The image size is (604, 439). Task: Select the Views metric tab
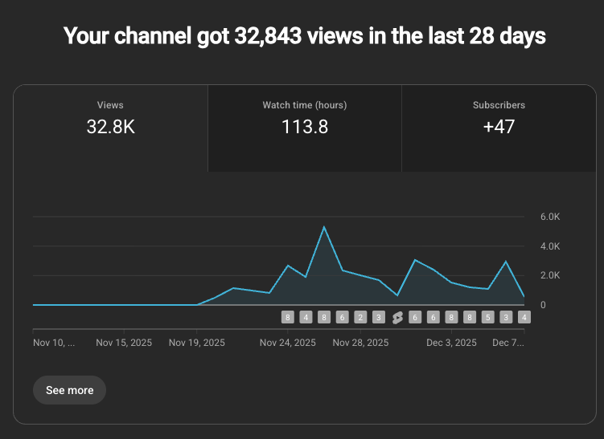[110, 128]
